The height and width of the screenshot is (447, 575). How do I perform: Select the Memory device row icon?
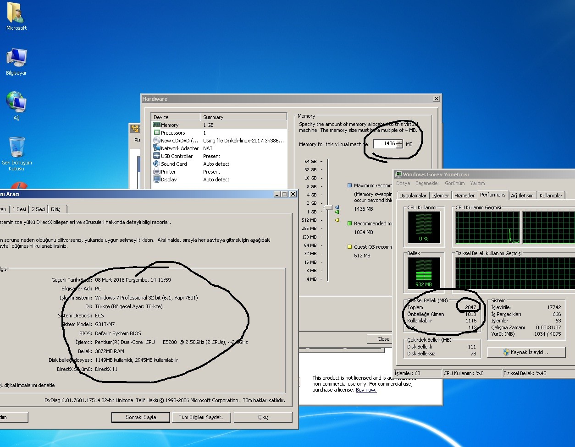click(x=157, y=125)
